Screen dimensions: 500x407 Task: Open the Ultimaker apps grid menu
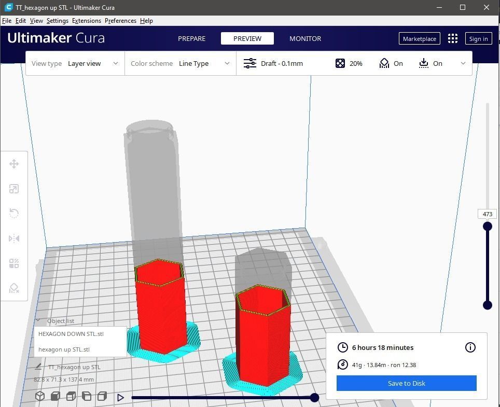[x=452, y=38]
